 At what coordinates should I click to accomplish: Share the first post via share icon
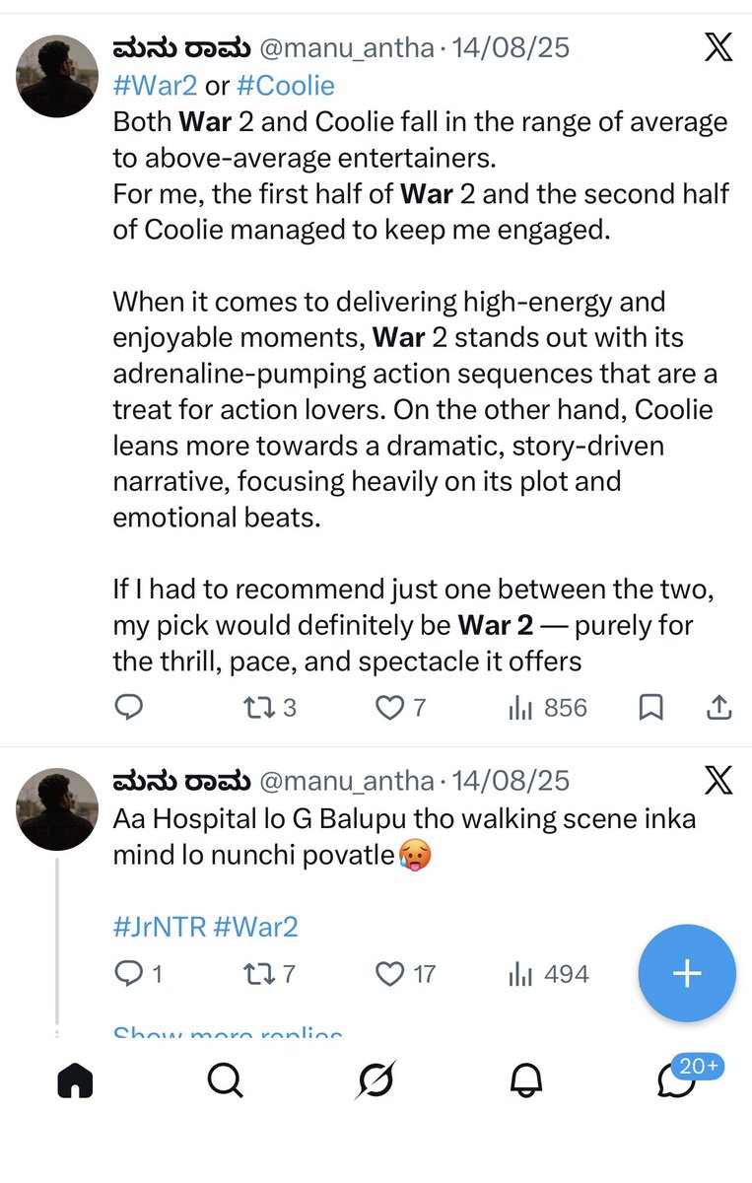coord(719,707)
